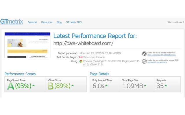Click the up arrow beside 1.09MB page size
This screenshot has width=185, height=115.
(x=145, y=86)
